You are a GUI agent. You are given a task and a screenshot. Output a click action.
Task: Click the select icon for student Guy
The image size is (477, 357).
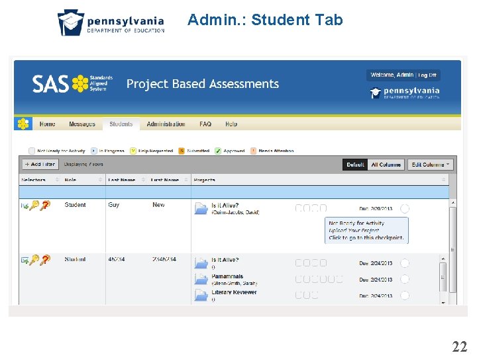tap(25, 206)
